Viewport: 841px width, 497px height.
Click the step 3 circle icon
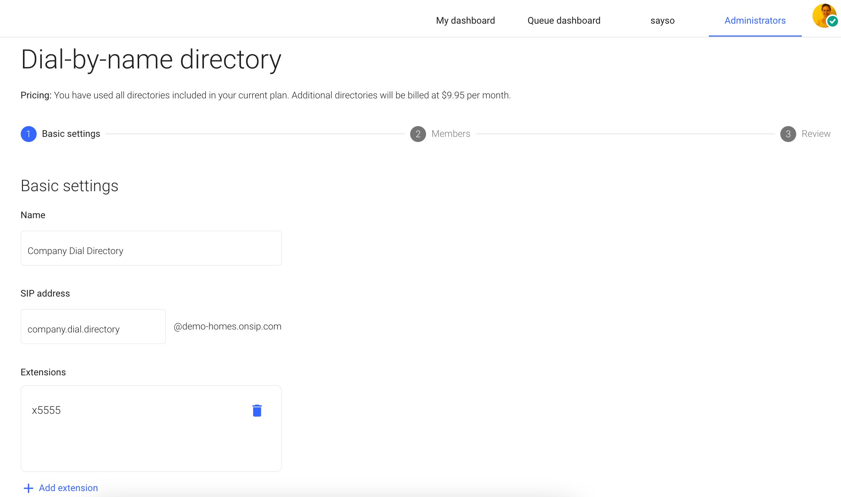(788, 134)
